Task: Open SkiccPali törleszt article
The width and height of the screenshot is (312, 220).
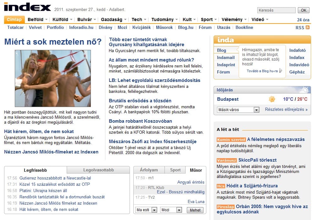Action: tap(258, 160)
